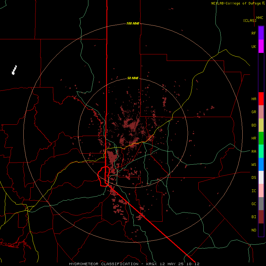This screenshot has width=266, height=266.
Task: Click the 50 NMI range ring label
Action: (133, 78)
